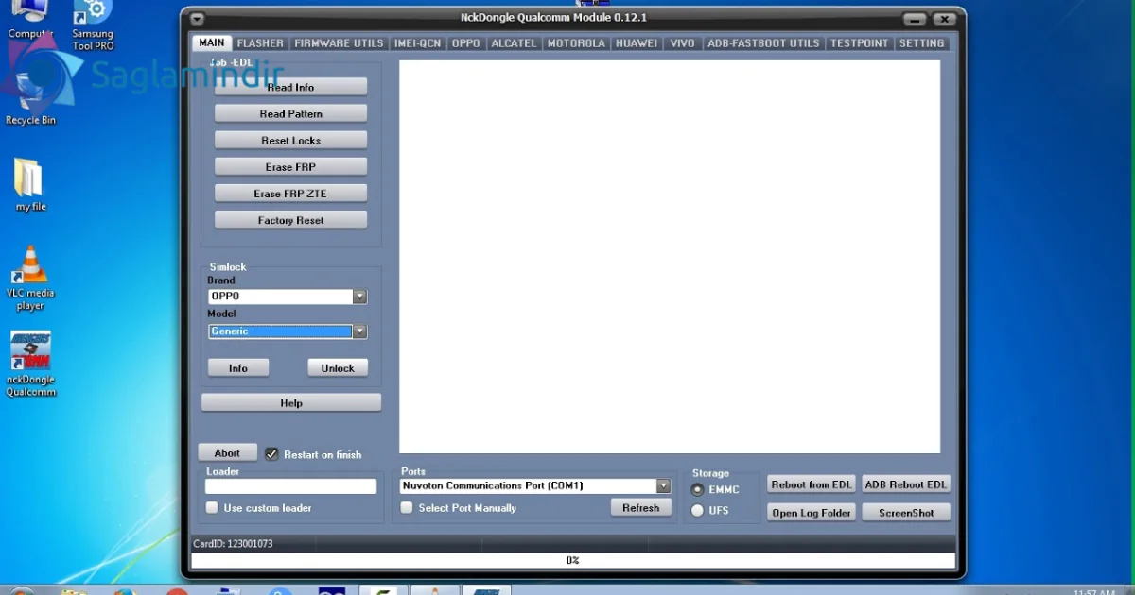Click the Read Info button
This screenshot has height=595, width=1135.
tap(290, 87)
